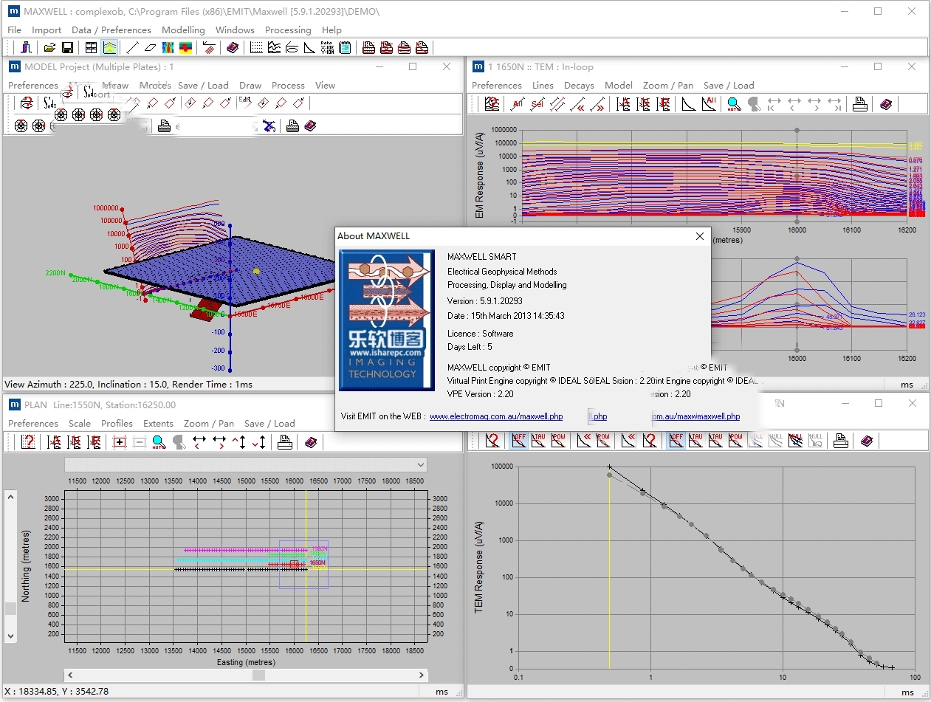Click next line double-arrow icon in TEM window
Screen dimensions: 931x702
(x=598, y=104)
